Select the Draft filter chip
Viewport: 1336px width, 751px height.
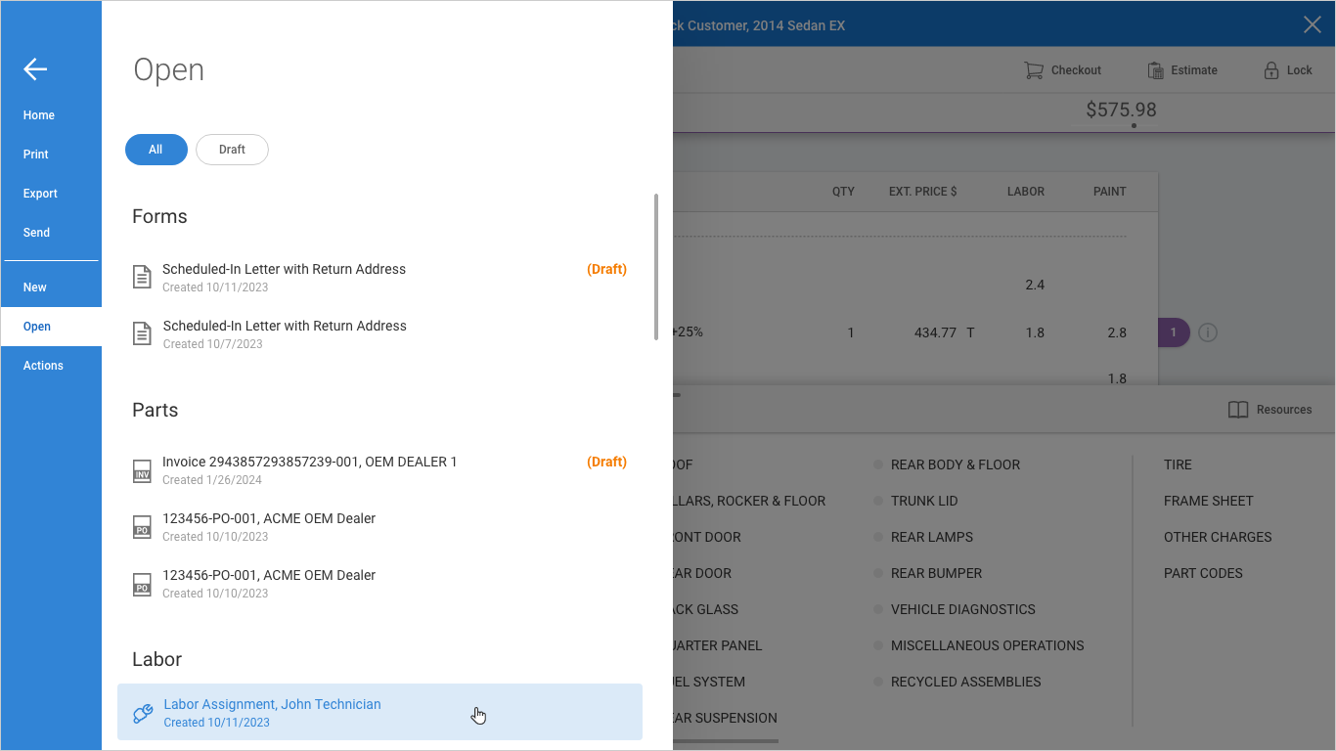[x=232, y=150]
